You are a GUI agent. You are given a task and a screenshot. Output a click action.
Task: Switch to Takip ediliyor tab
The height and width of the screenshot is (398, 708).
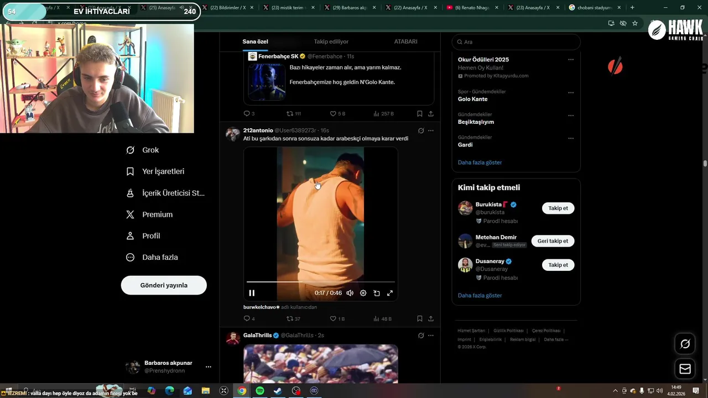tap(331, 41)
